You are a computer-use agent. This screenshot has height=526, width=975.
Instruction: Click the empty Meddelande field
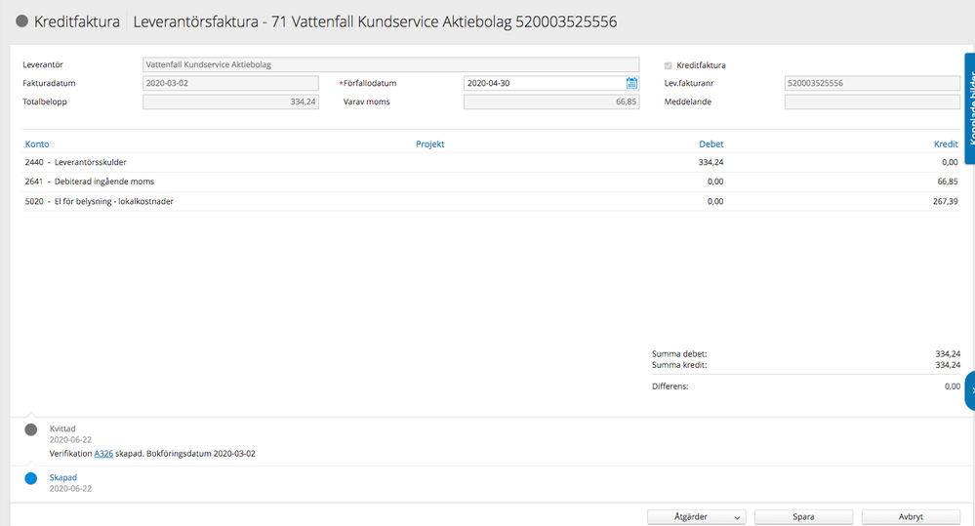[872, 101]
